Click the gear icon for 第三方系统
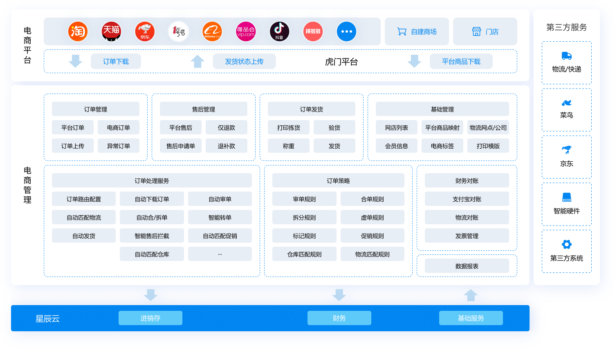The width and height of the screenshot is (615, 348). (x=566, y=244)
